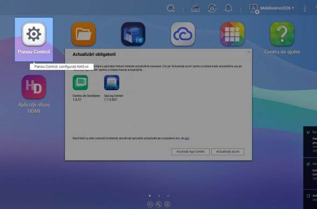Image resolution: width=317 pixels, height=209 pixels.
Task: Open the myQNAPcloud desktop icon
Action: 183,34
